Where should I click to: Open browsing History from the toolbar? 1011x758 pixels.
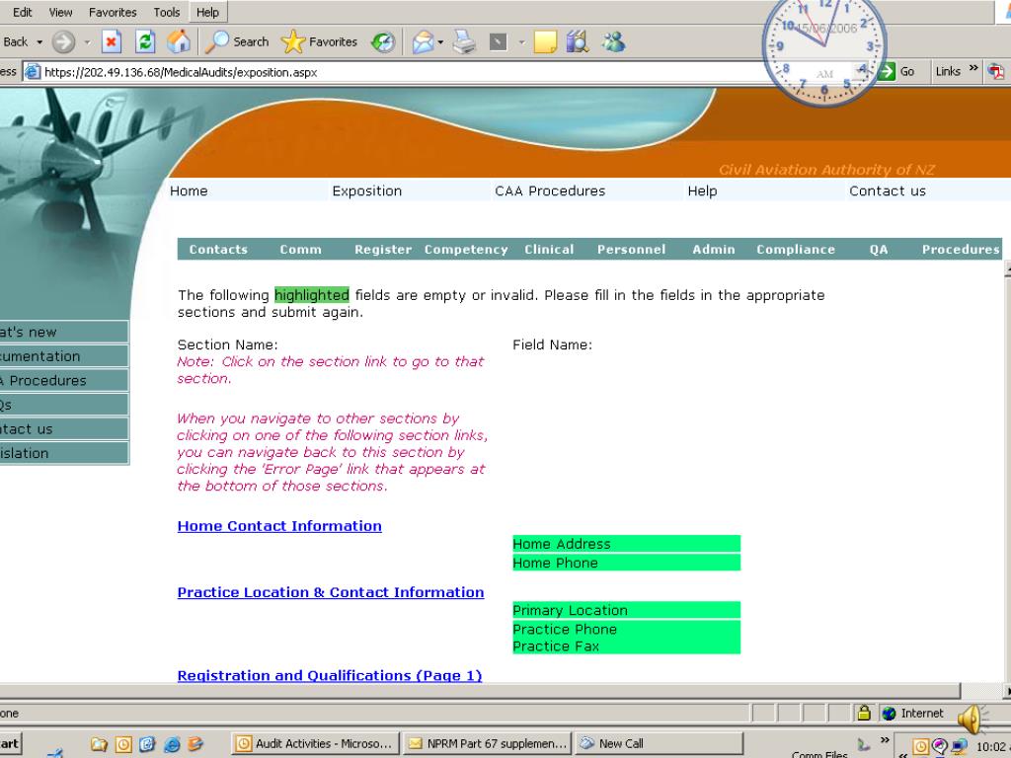tap(383, 41)
